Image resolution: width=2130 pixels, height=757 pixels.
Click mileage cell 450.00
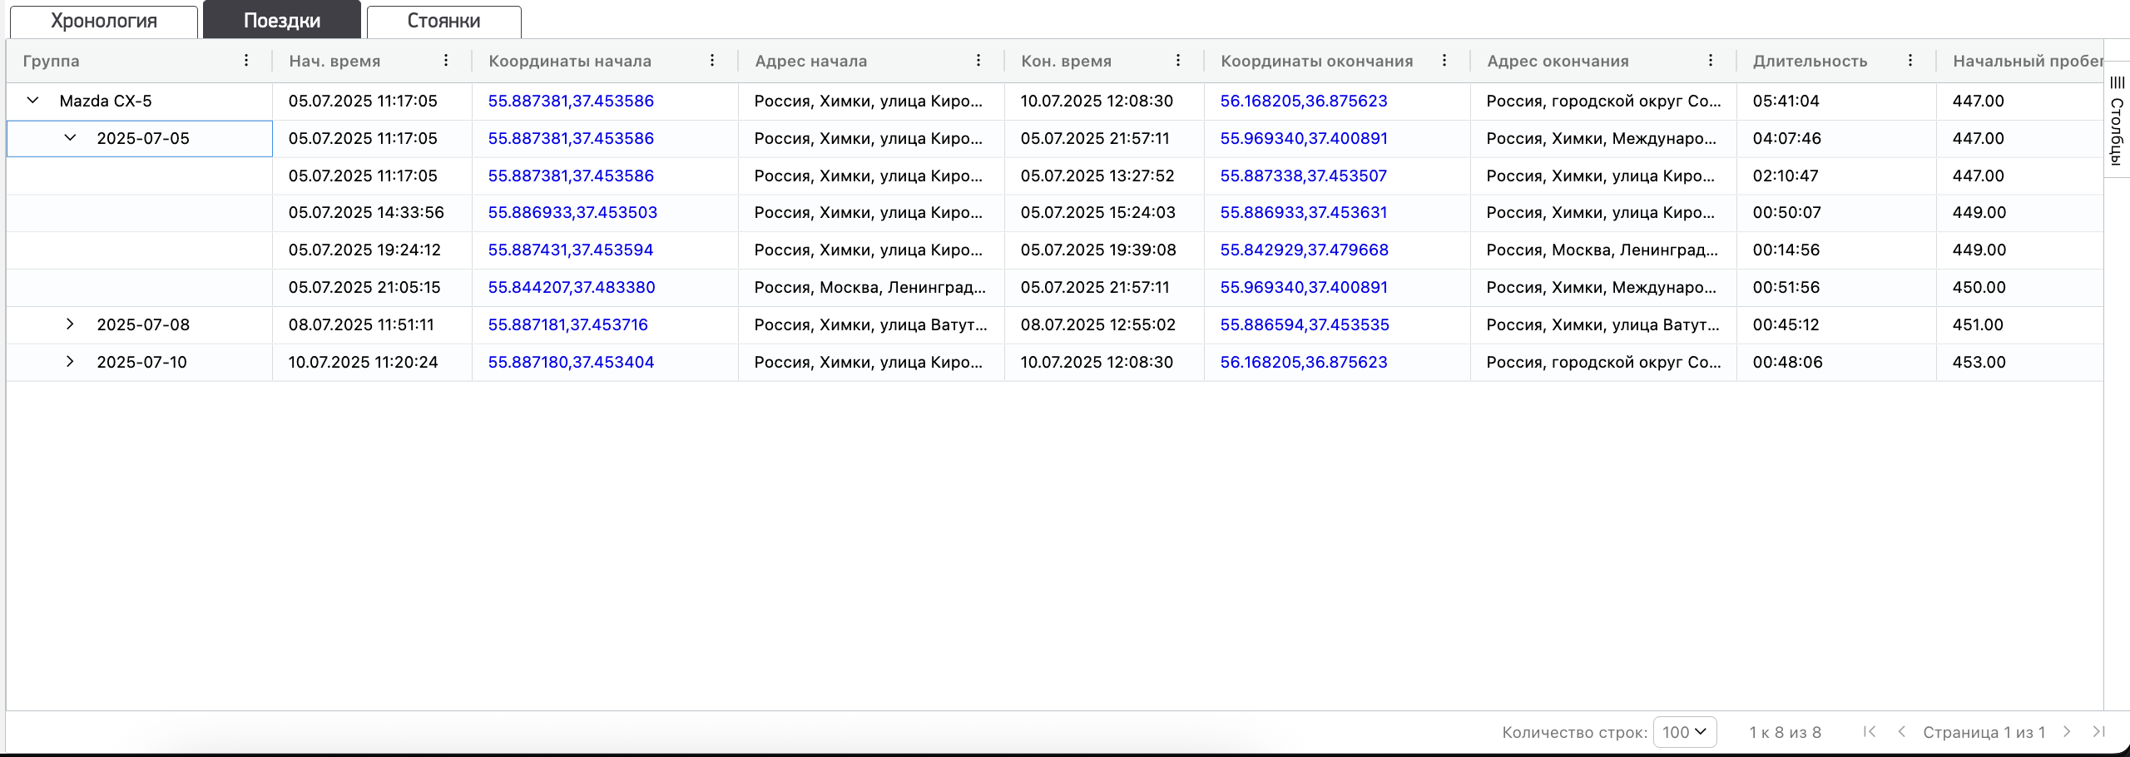(2020, 287)
